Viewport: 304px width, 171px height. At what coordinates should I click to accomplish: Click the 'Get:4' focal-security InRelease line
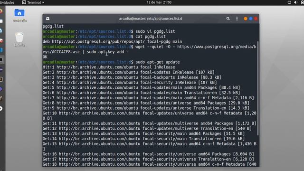[130, 82]
